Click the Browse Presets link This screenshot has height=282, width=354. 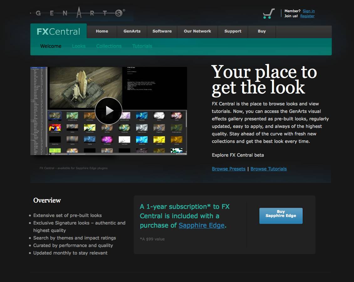[229, 169]
